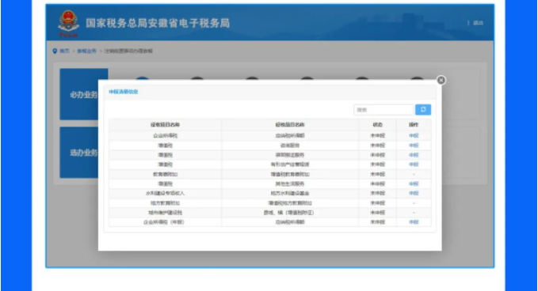
Task: Click the blue refresh icon button beside search
Action: click(x=423, y=110)
